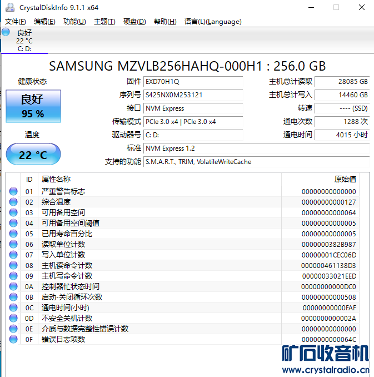Click the 22 °C temperature button

(x=33, y=155)
